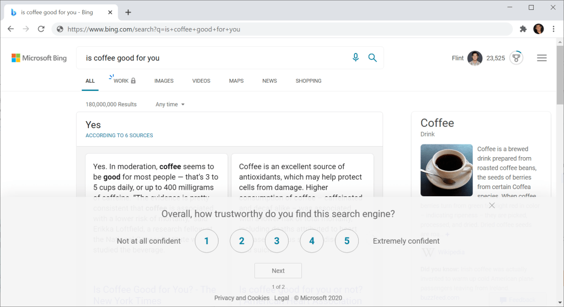Reload the page with the refresh icon
564x307 pixels.
coord(41,29)
